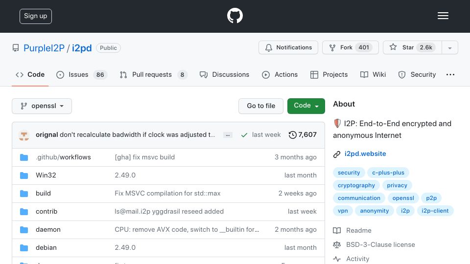The image size is (470, 264).
Task: Click the green commit status checkmark
Action: [244, 135]
